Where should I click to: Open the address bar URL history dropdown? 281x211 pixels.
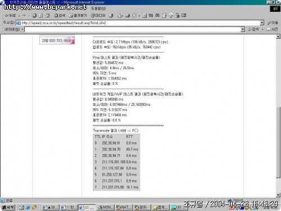pyautogui.click(x=262, y=23)
